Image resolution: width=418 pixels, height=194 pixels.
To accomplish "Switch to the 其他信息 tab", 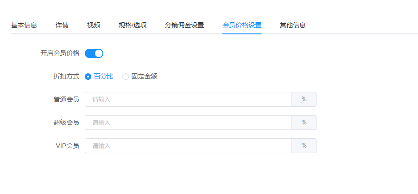I will click(293, 26).
